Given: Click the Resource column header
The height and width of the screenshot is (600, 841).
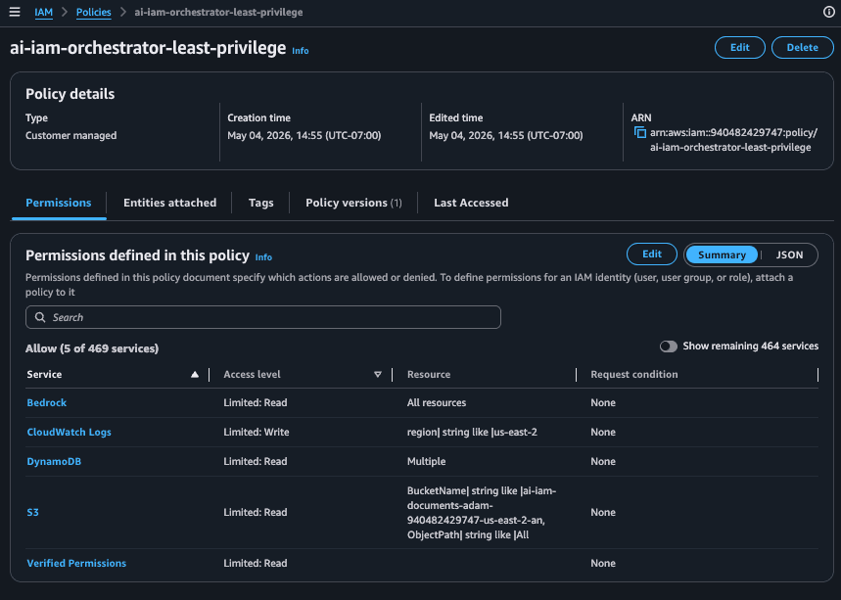Looking at the screenshot, I should click(x=429, y=374).
